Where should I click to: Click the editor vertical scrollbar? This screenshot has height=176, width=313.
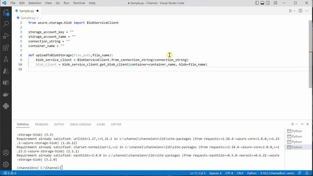(310, 54)
